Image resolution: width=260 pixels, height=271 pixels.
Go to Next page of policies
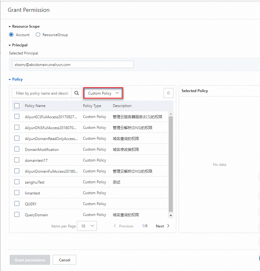pos(163,226)
